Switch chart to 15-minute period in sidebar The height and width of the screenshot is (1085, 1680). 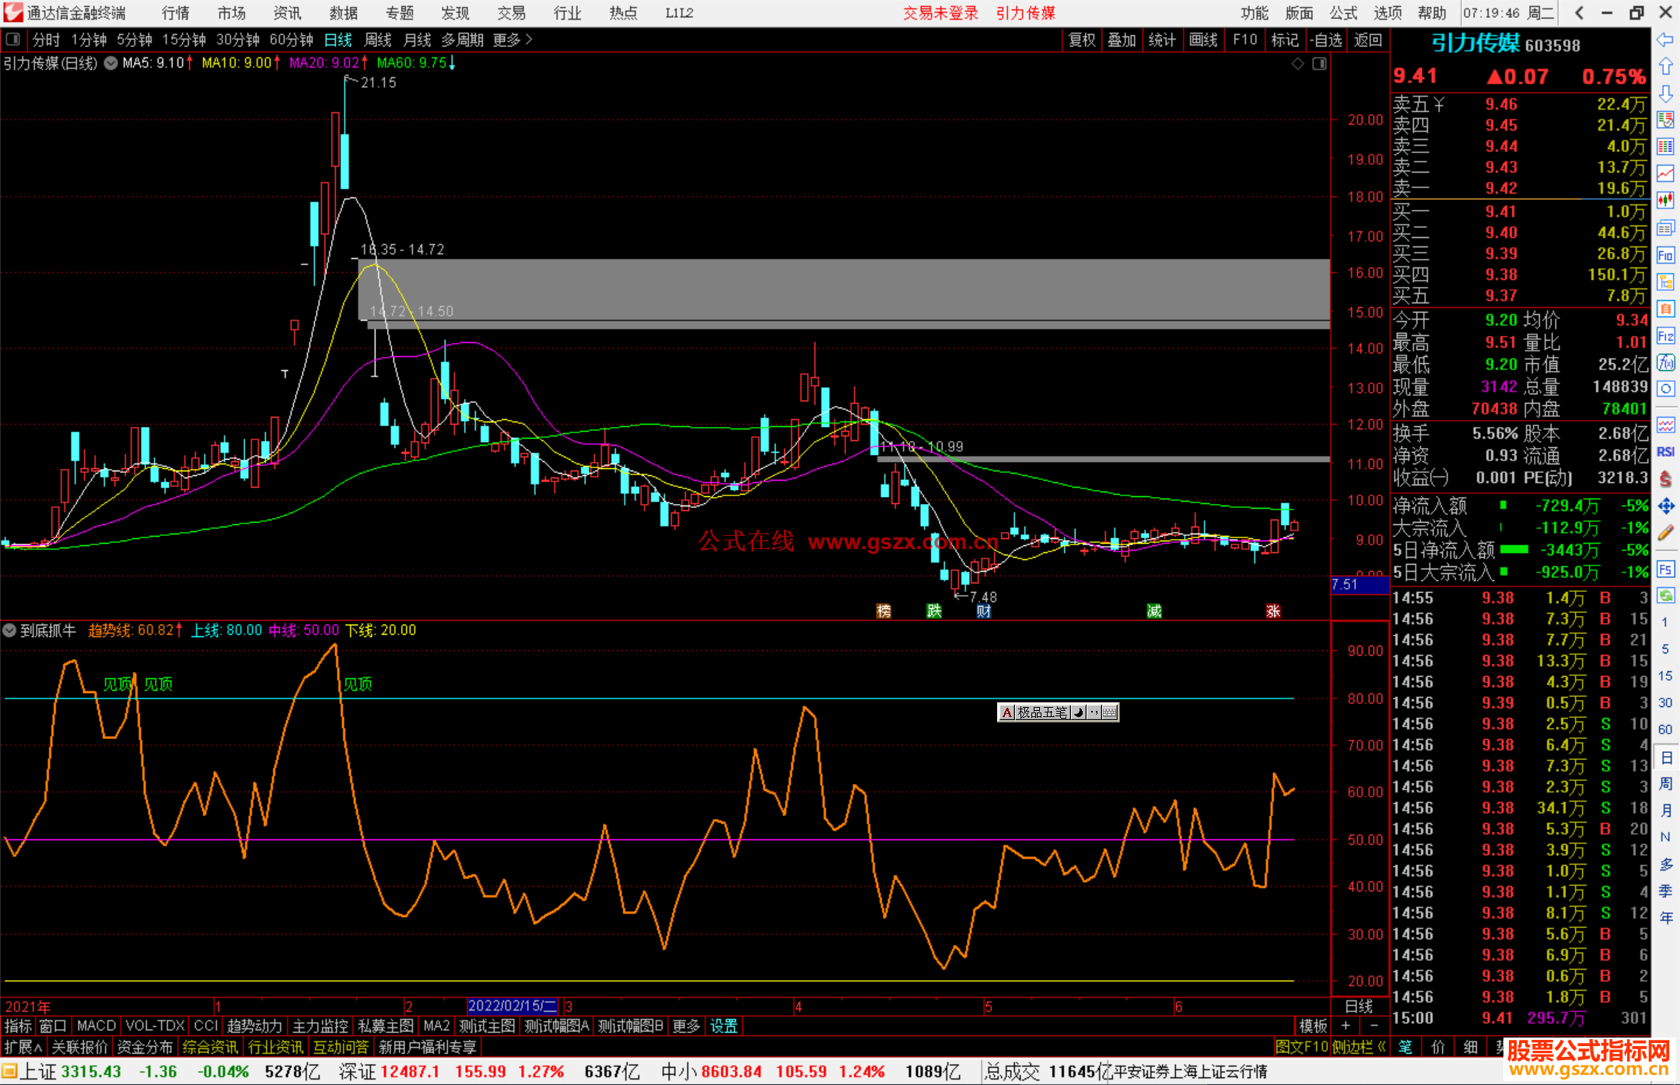1664,676
